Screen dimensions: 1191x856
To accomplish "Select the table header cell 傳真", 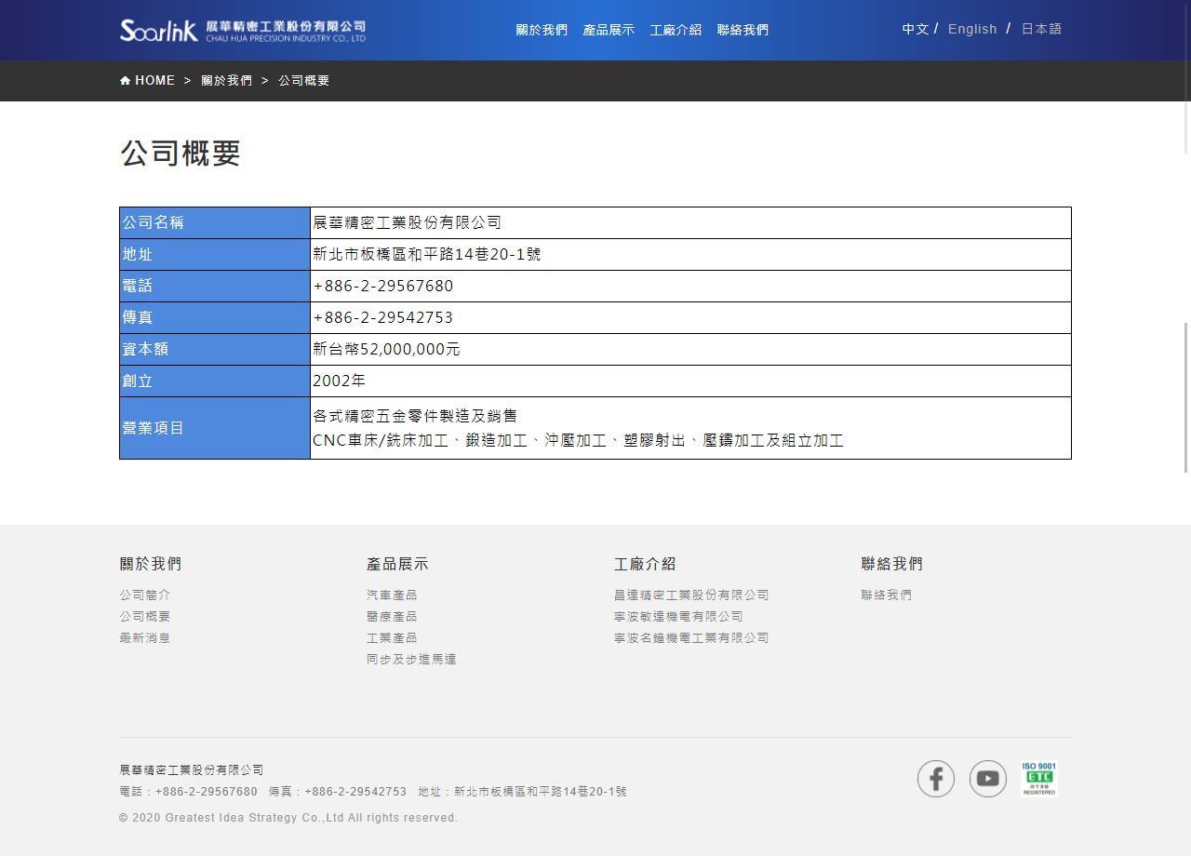I will pyautogui.click(x=215, y=317).
